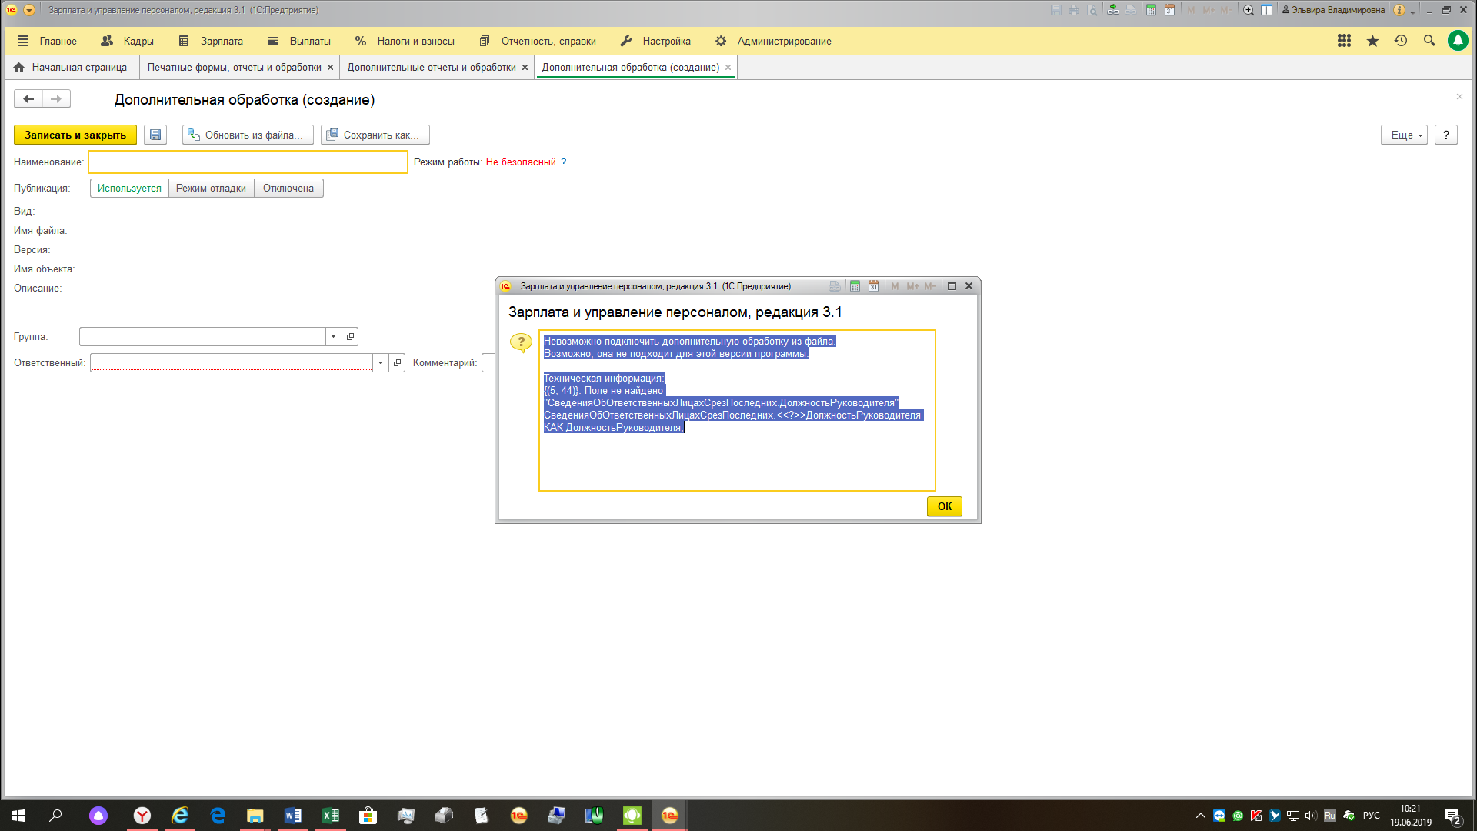Open Налоги и взносы section
The width and height of the screenshot is (1477, 831).
(x=405, y=41)
